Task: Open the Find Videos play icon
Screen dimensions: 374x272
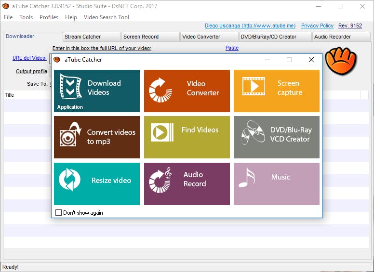Action: click(x=162, y=132)
